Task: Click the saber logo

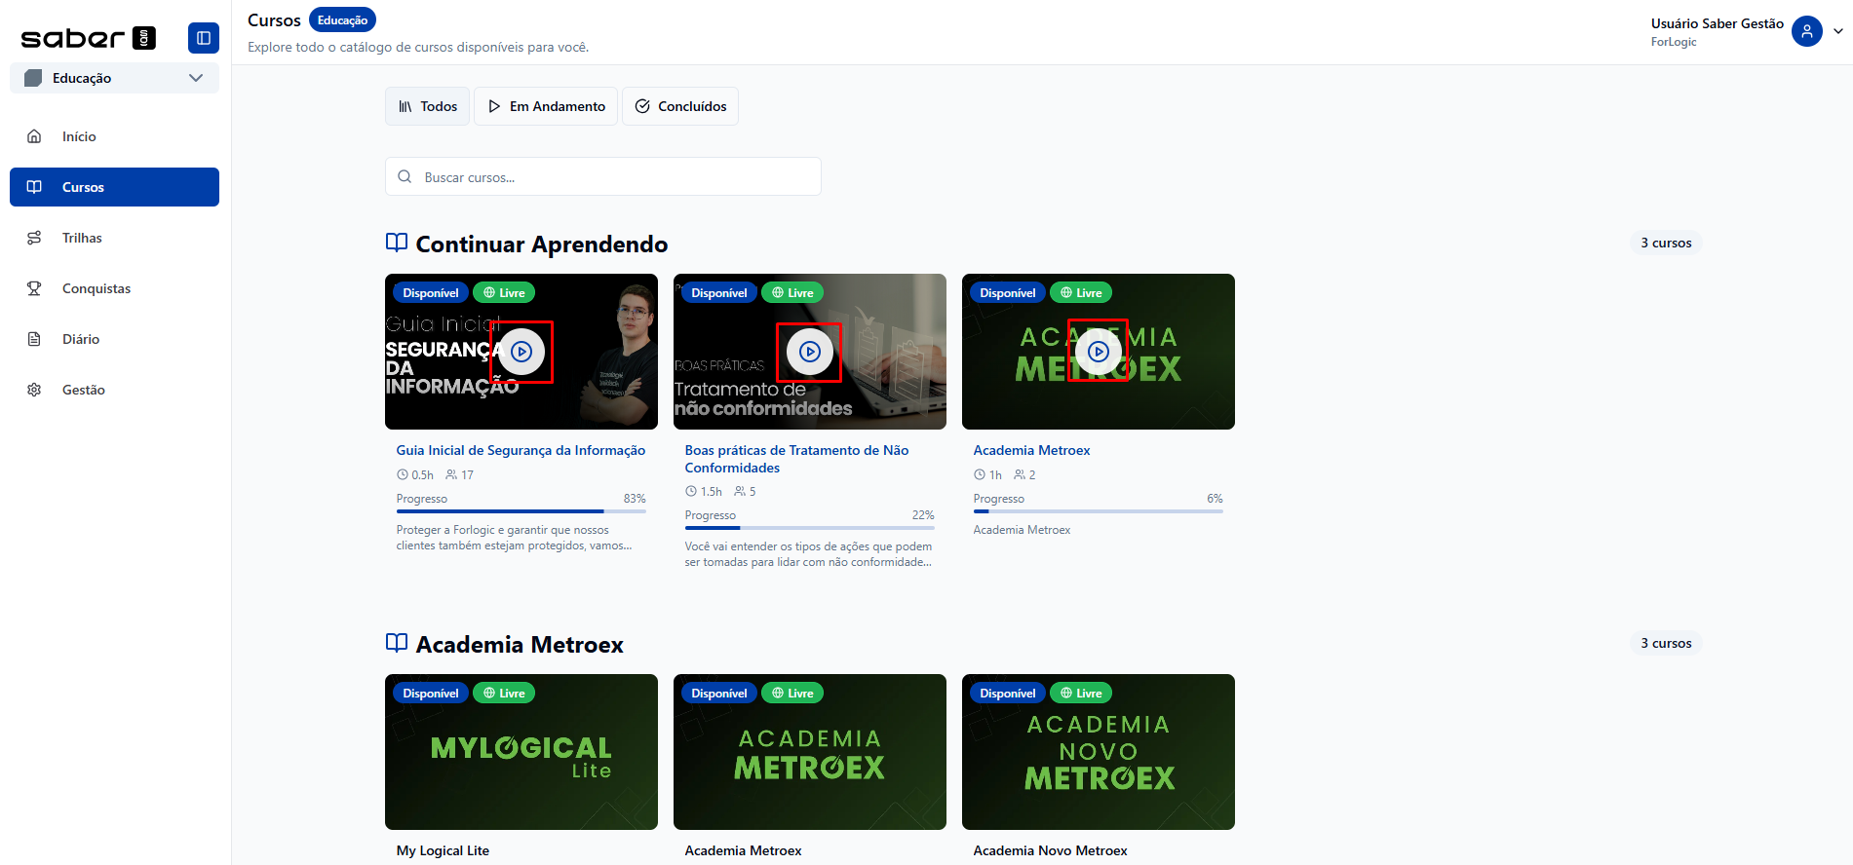Action: pyautogui.click(x=88, y=38)
